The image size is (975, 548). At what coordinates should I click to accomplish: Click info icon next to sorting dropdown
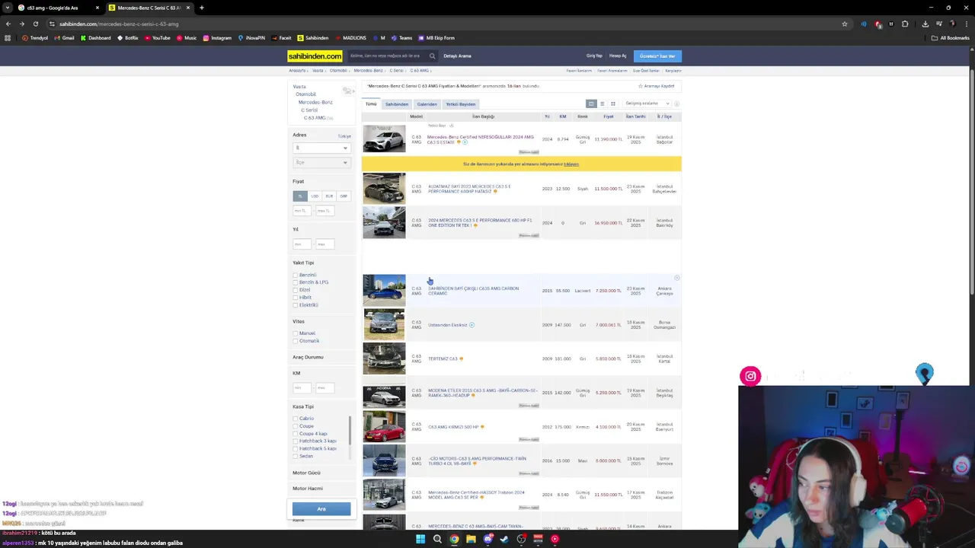(x=676, y=104)
